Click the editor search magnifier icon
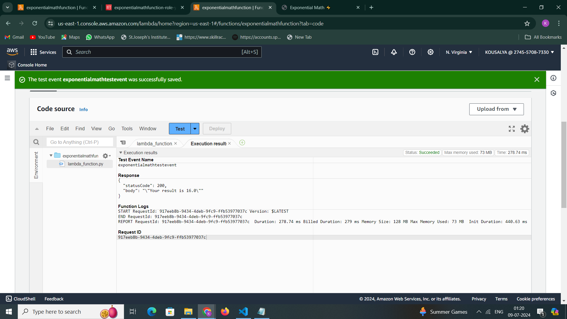Screen dimensions: 567x319 pos(36,142)
